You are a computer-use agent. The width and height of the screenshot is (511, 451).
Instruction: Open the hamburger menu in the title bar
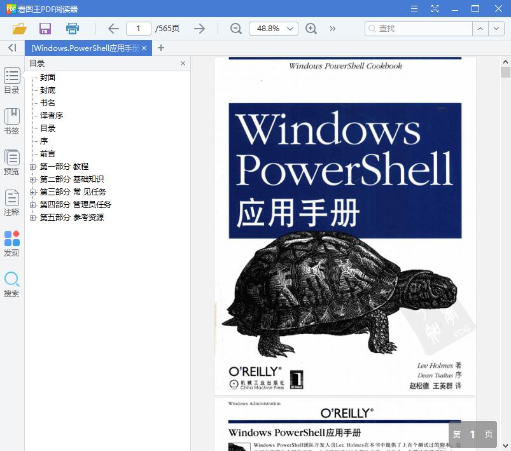(414, 9)
